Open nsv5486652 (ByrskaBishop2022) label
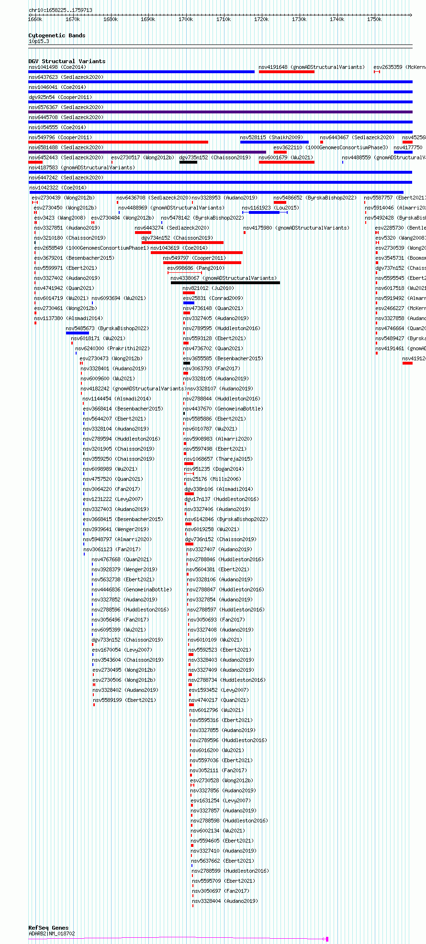 click(315, 198)
